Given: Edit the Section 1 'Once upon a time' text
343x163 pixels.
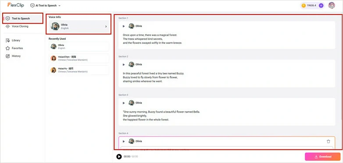Looking at the screenshot, I should click(153, 39).
